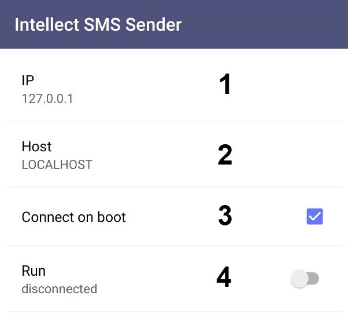This screenshot has width=348, height=314.
Task: Click the "IP" label text
Action: pos(28,81)
